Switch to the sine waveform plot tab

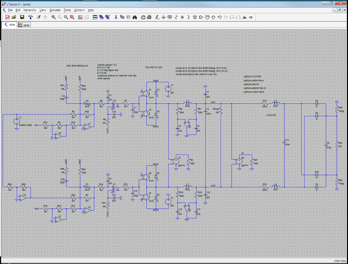(24, 25)
